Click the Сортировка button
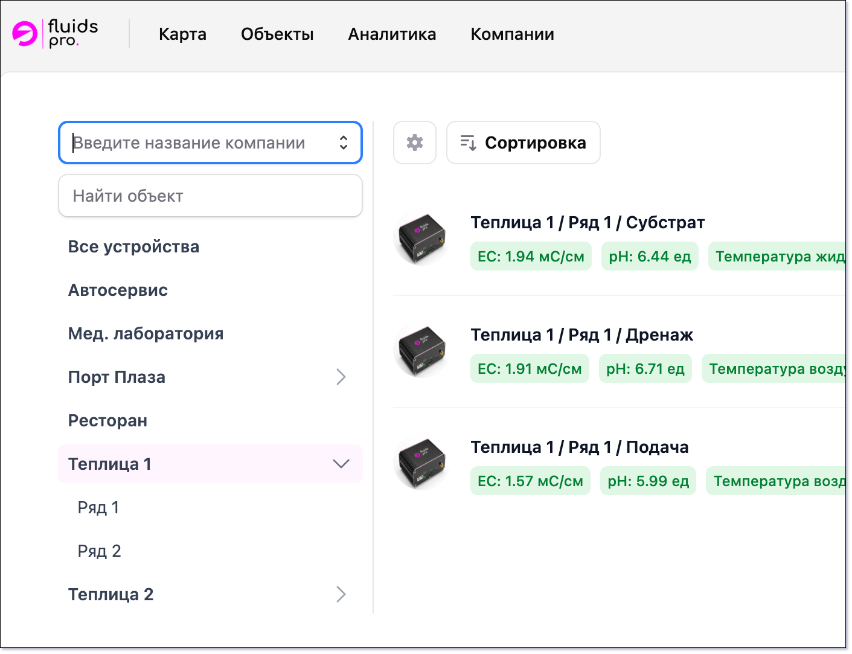Screen dimensions: 852x654 pyautogui.click(x=524, y=143)
